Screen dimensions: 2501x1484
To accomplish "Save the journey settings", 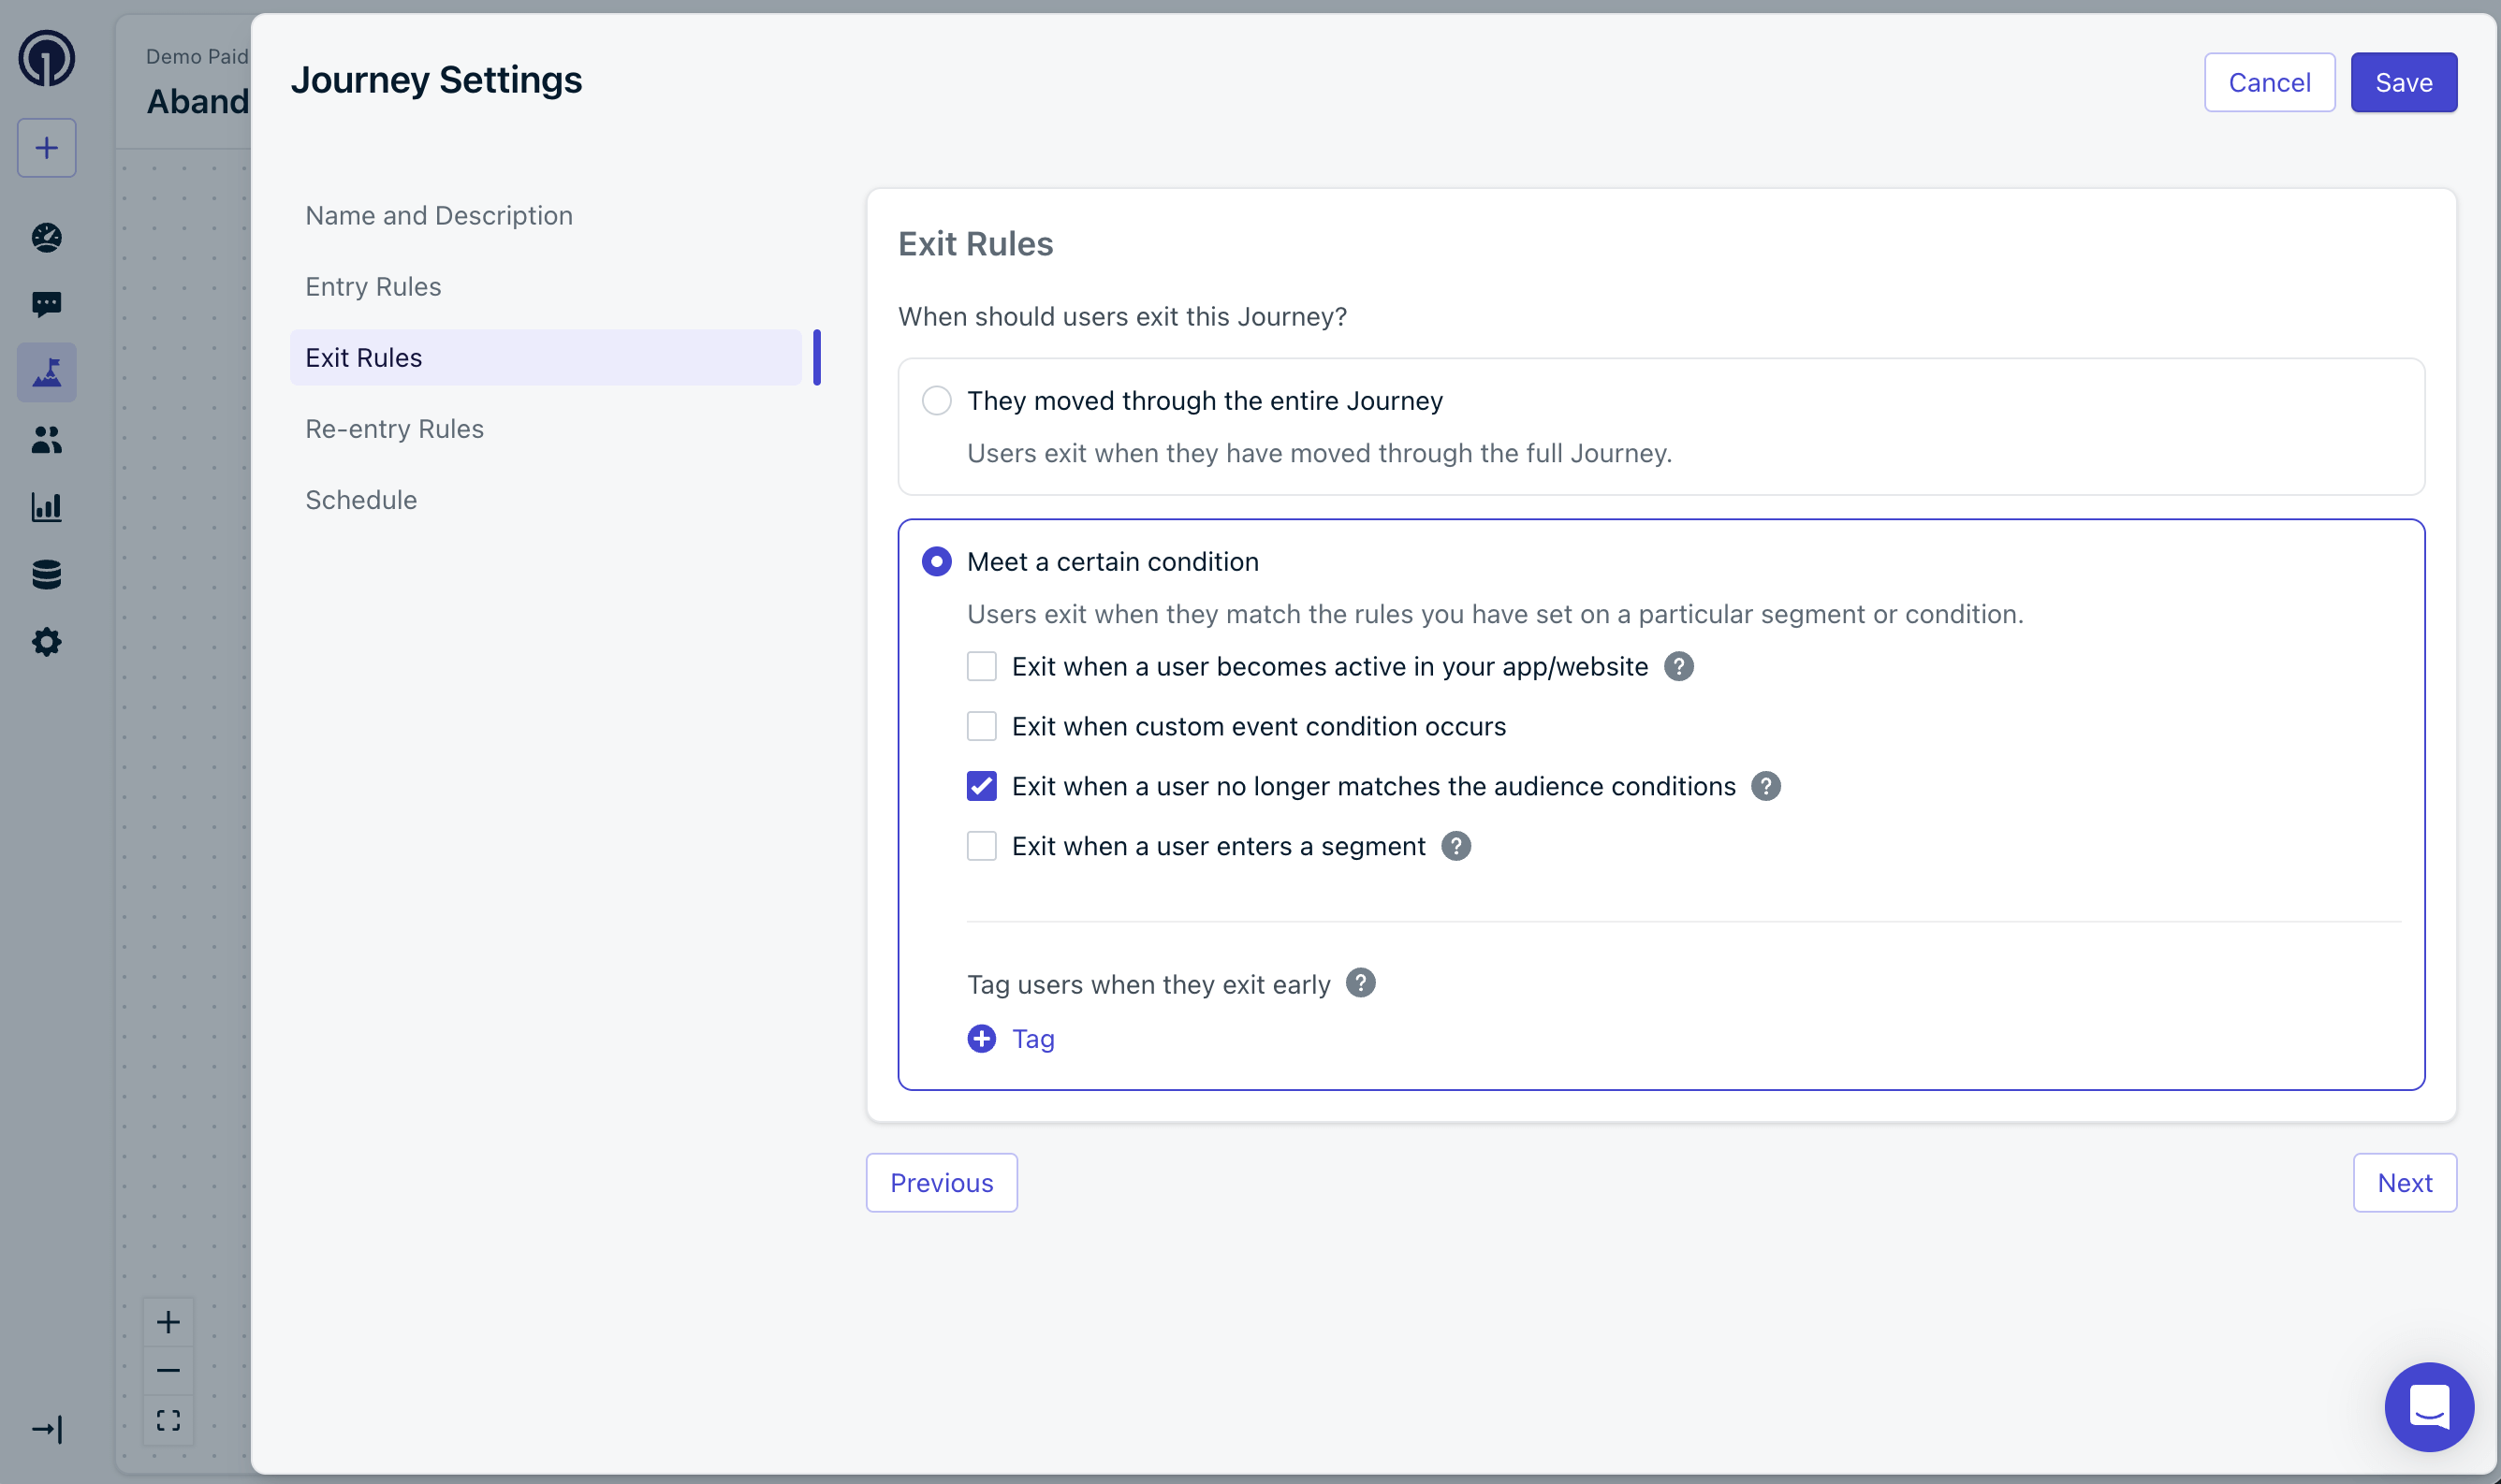I will tap(2403, 82).
